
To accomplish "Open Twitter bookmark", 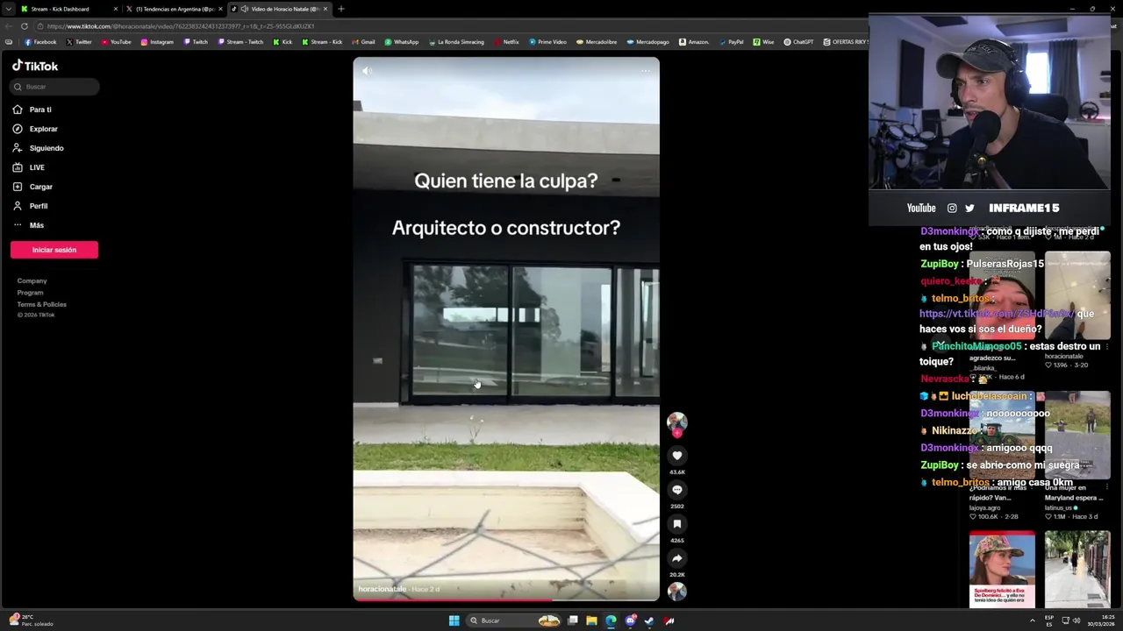I will coord(79,42).
